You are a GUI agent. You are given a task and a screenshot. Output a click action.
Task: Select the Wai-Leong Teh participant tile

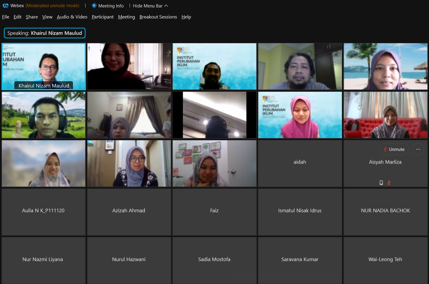pos(385,259)
